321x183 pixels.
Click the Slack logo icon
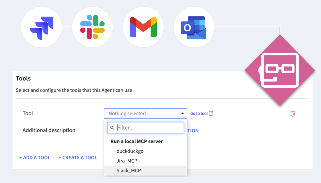pos(92,27)
